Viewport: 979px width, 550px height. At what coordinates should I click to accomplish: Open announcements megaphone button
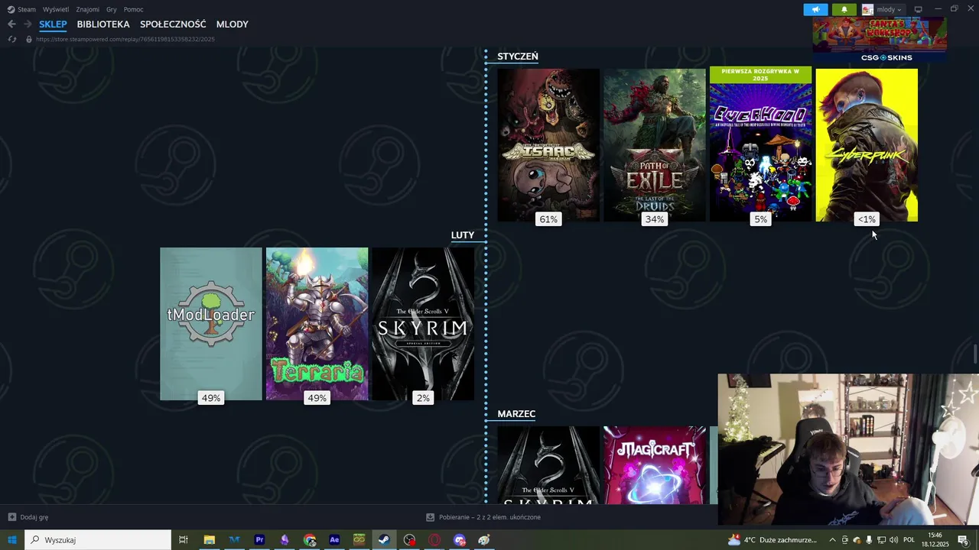pyautogui.click(x=815, y=9)
